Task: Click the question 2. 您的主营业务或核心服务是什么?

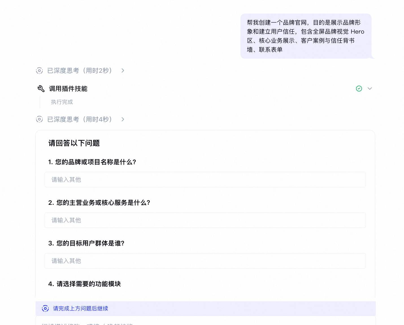Action: (x=99, y=203)
